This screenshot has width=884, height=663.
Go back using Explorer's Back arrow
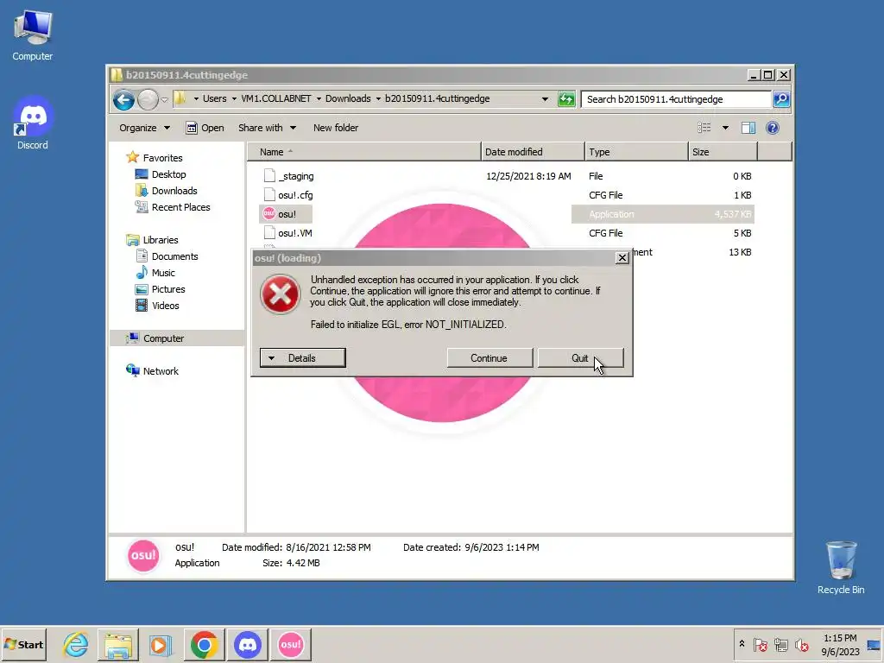pos(123,100)
